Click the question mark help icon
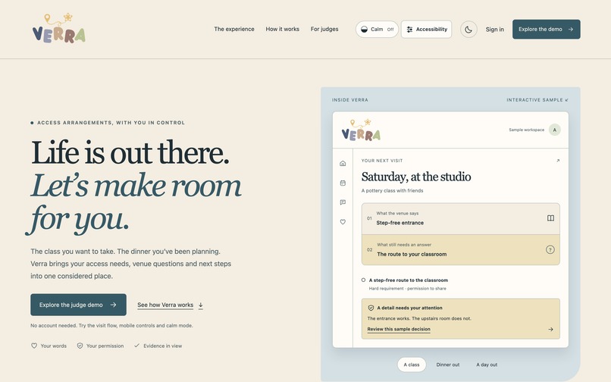Image resolution: width=611 pixels, height=382 pixels. point(550,250)
